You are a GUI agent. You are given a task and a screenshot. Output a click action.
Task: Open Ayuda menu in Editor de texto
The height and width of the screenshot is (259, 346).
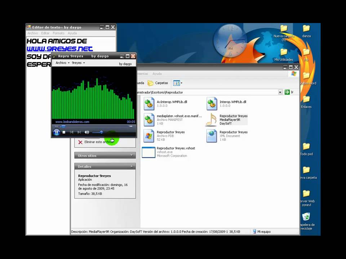point(72,33)
